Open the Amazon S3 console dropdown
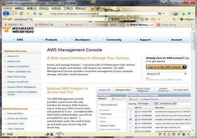Image resolution: width=197 pixels, height=138 pixels. 166,74
